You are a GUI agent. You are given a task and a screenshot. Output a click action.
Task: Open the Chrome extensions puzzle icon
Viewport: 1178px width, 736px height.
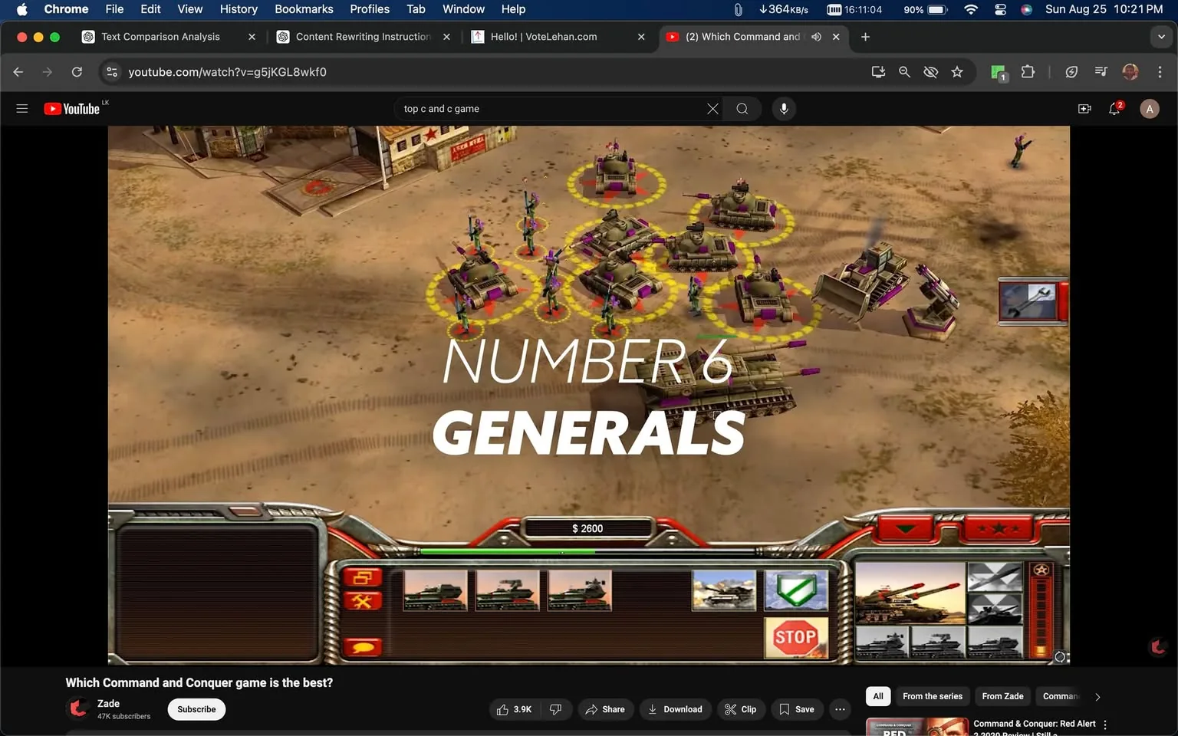click(x=1028, y=71)
